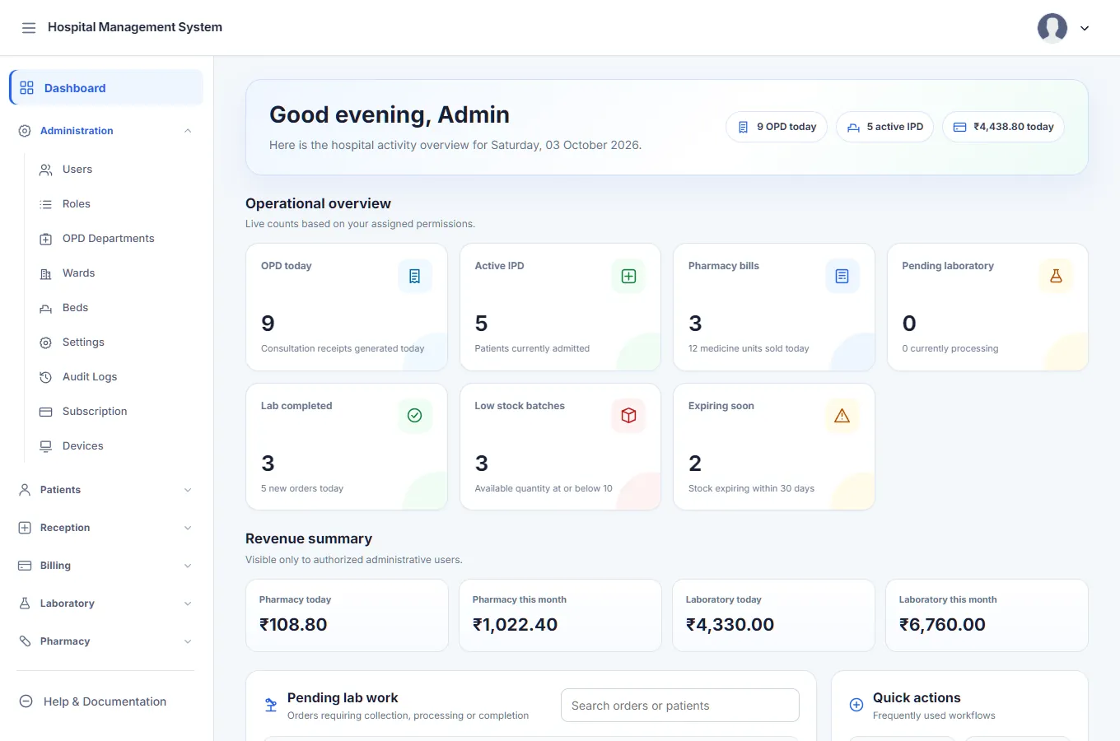Image resolution: width=1120 pixels, height=741 pixels.
Task: Click the OPD Departments plus-box icon
Action: (x=46, y=239)
